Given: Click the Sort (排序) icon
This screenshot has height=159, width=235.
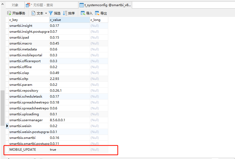Looking at the screenshot, I should 65,13.
